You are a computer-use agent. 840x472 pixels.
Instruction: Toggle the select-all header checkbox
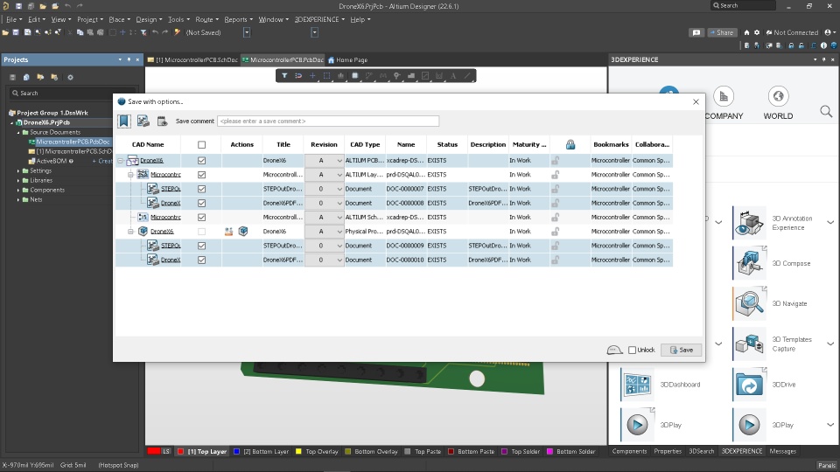[x=201, y=144]
